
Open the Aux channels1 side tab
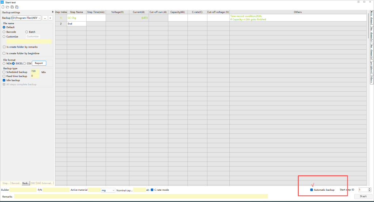371,34
